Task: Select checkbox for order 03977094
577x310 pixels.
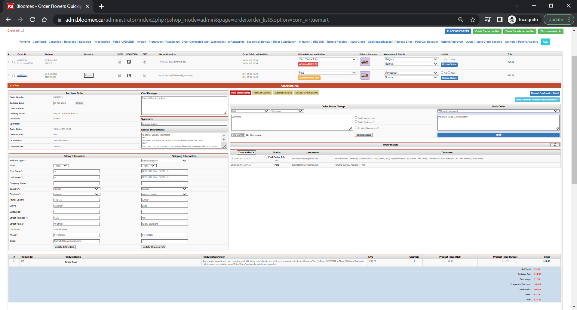Action: point(14,62)
